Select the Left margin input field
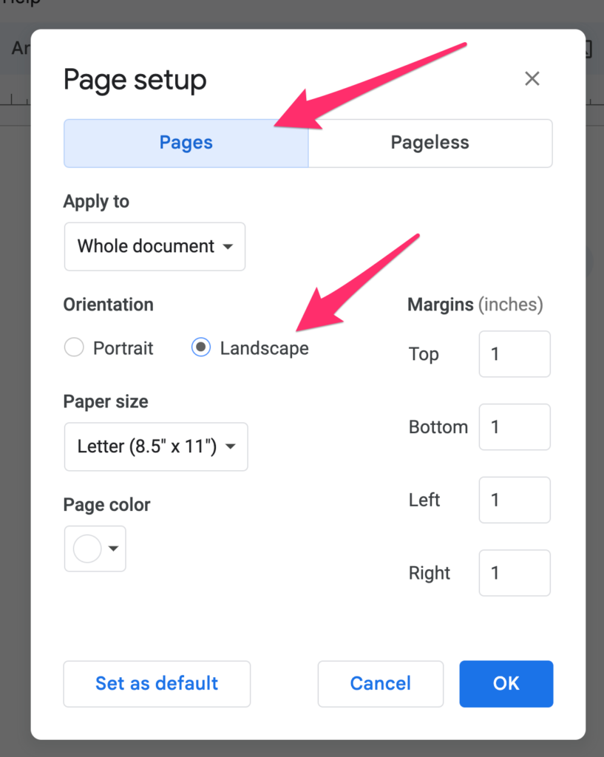 click(x=514, y=500)
